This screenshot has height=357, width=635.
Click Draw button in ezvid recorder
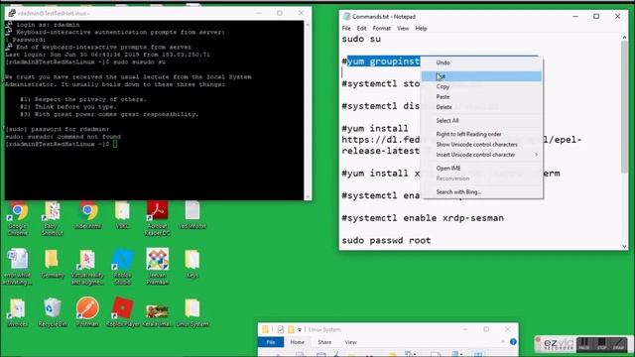point(619,344)
